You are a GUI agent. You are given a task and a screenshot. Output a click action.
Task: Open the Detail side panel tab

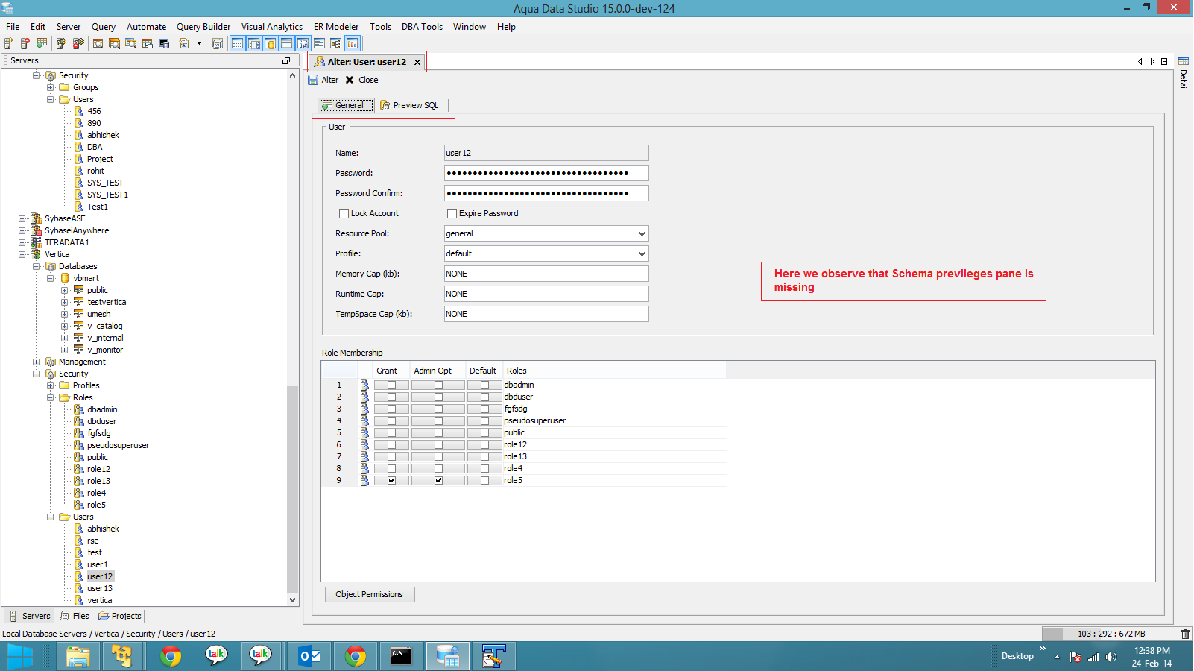click(x=1184, y=73)
